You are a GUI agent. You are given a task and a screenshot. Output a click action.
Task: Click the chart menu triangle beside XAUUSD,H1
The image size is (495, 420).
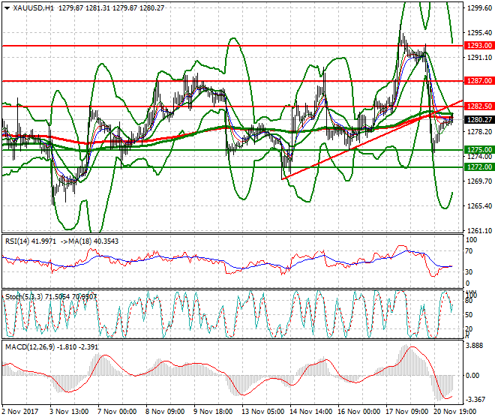pyautogui.click(x=7, y=8)
